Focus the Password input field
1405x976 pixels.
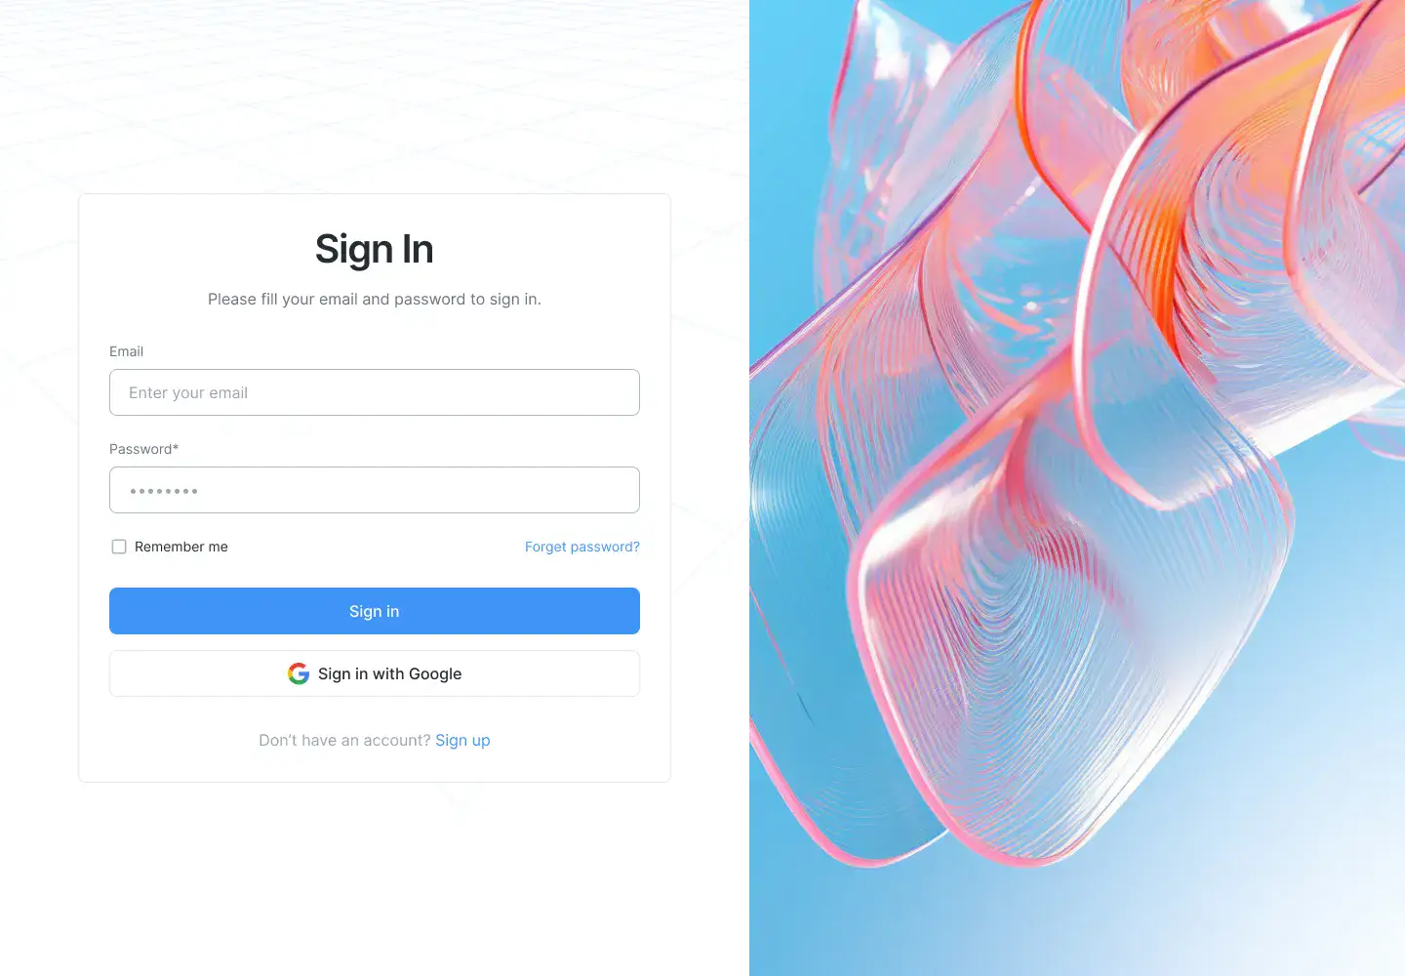375,490
